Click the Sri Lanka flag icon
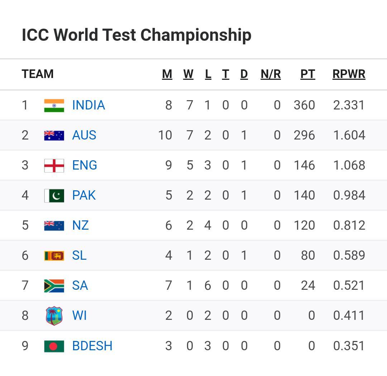 pos(54,256)
